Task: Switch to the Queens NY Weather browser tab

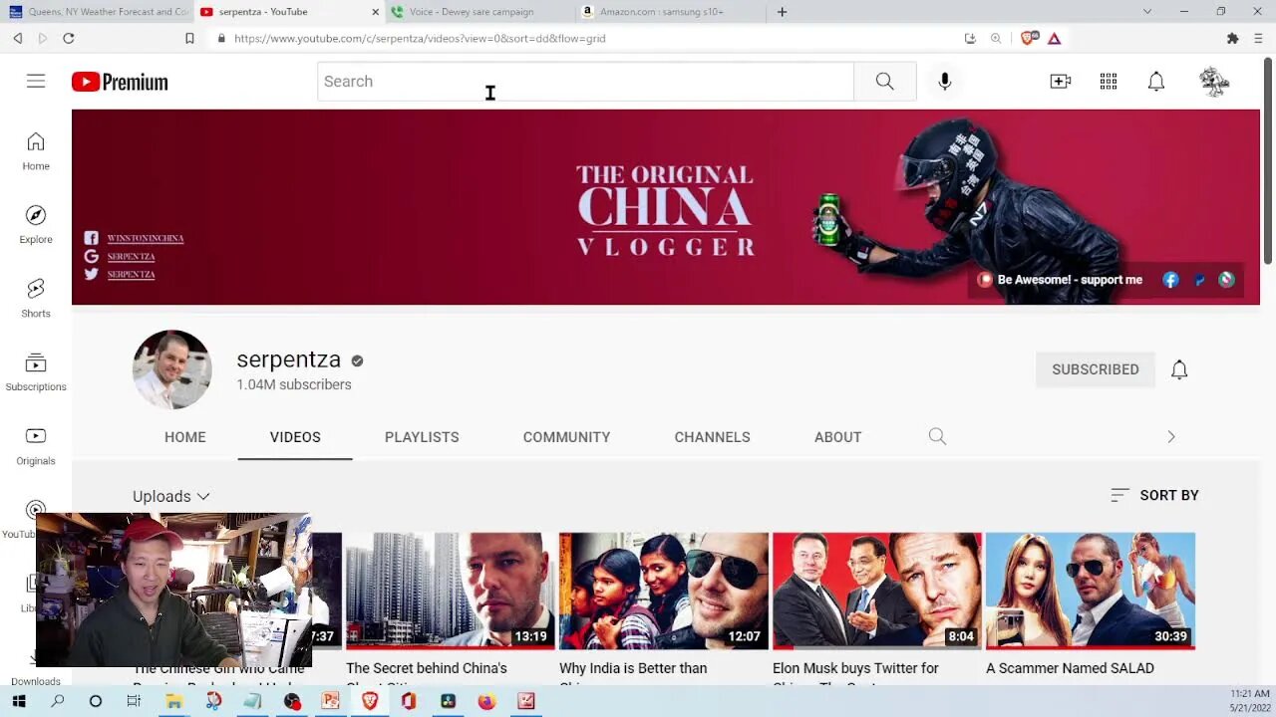Action: pyautogui.click(x=98, y=12)
